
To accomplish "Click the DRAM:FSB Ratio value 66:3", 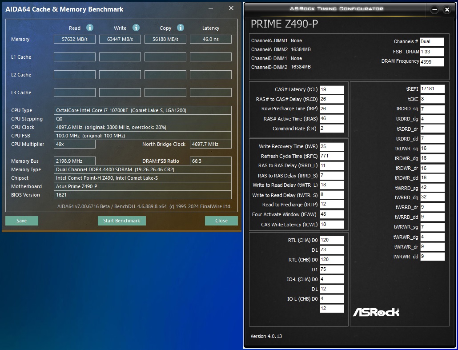I will pyautogui.click(x=211, y=161).
